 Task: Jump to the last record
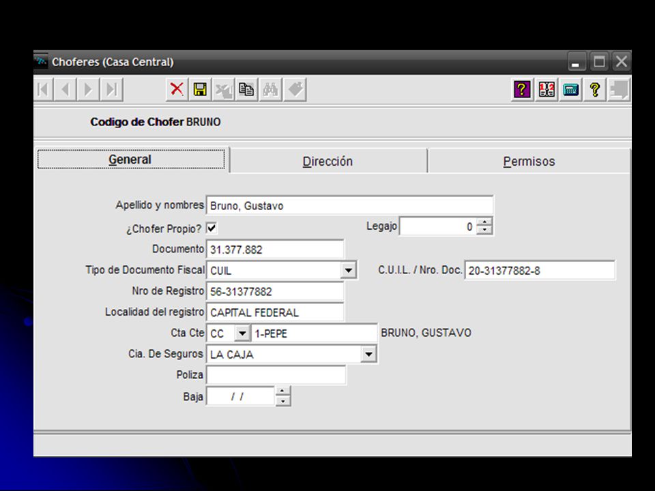tap(111, 89)
